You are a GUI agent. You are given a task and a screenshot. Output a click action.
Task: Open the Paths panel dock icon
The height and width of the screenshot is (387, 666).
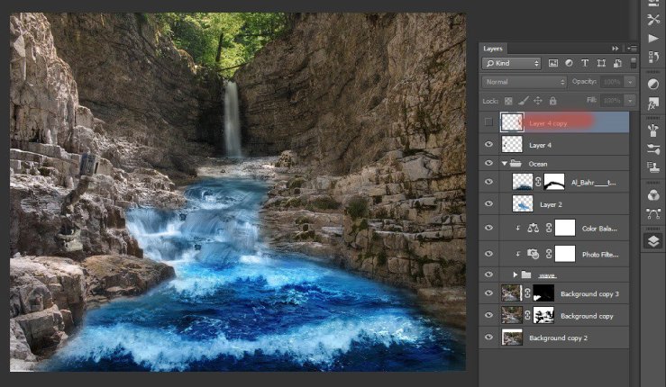(652, 215)
